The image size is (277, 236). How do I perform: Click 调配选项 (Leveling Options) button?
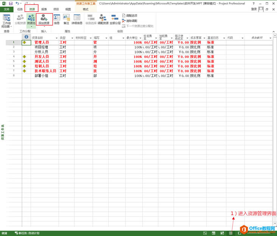tap(129, 16)
